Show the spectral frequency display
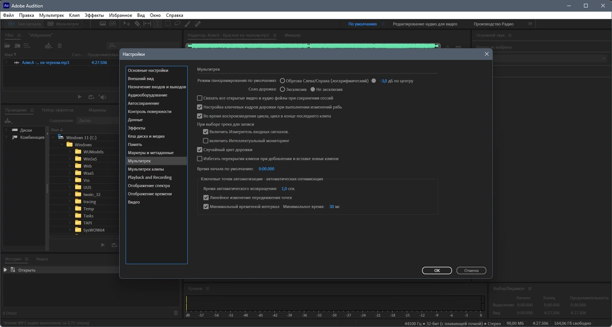Screen dimensions: 612x327 point(103,23)
